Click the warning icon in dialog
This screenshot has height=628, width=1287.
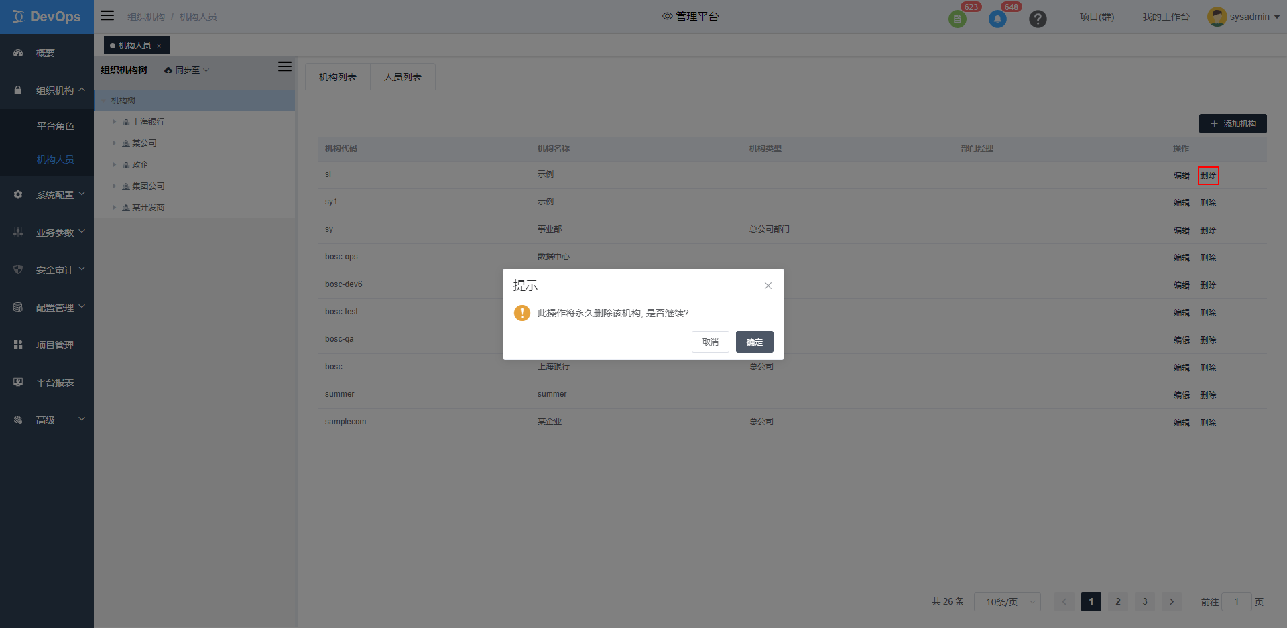click(x=522, y=313)
